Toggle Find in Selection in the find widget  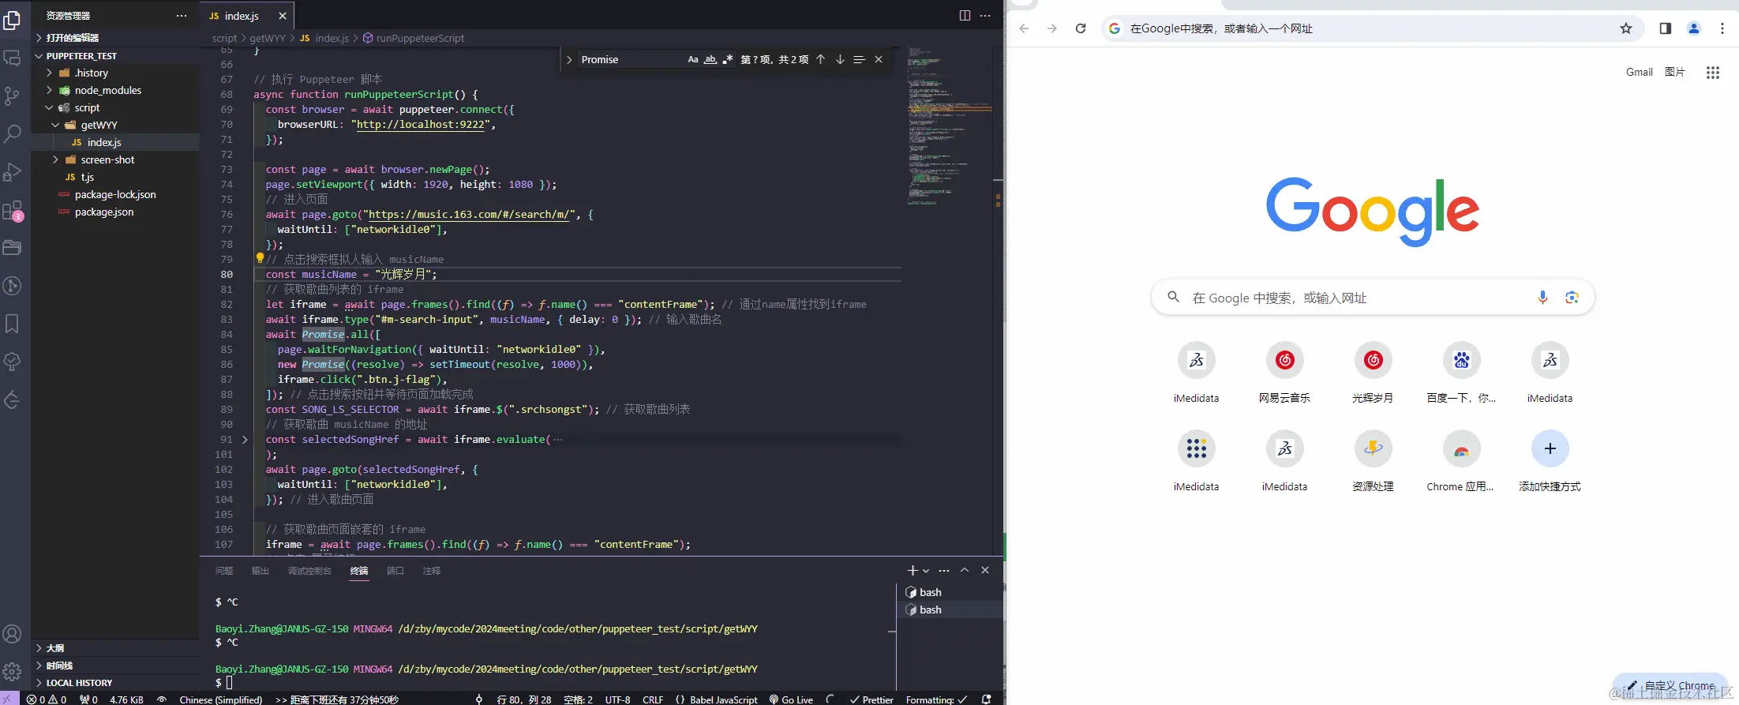click(859, 59)
